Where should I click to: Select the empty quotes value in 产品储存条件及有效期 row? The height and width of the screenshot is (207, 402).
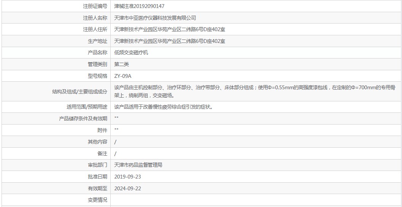[x=116, y=118]
